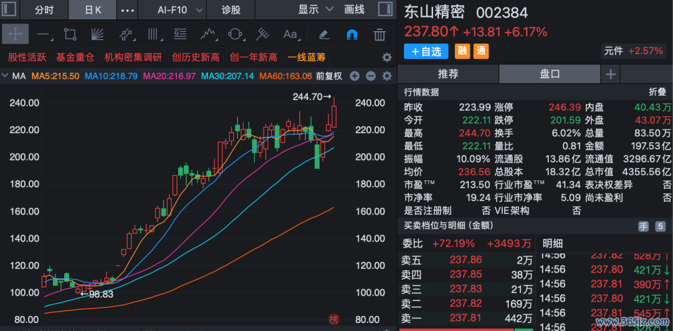Click the red 榜 badge icon
Screen dimensions: 673x331
[x=333, y=319]
